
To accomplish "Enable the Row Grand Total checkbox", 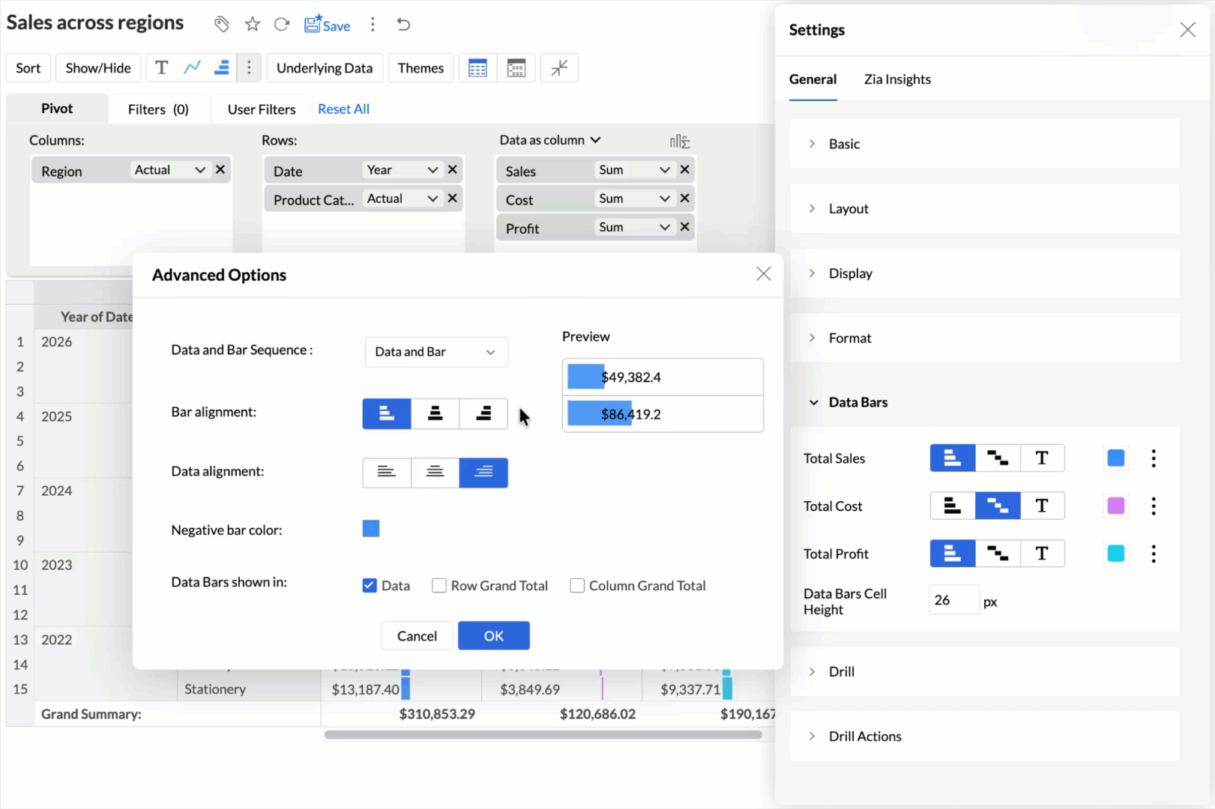I will pos(439,586).
